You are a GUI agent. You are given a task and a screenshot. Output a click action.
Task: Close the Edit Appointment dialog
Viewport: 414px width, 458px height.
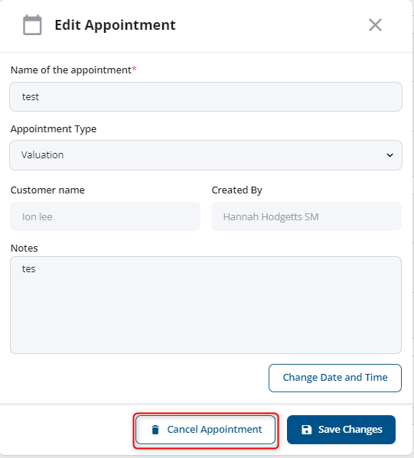375,24
